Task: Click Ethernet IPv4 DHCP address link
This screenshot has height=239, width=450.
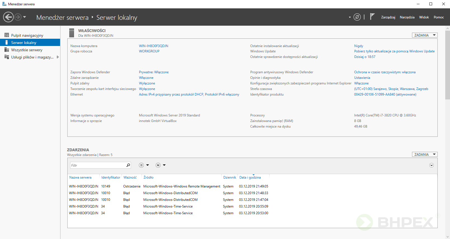Action: pyautogui.click(x=189, y=94)
